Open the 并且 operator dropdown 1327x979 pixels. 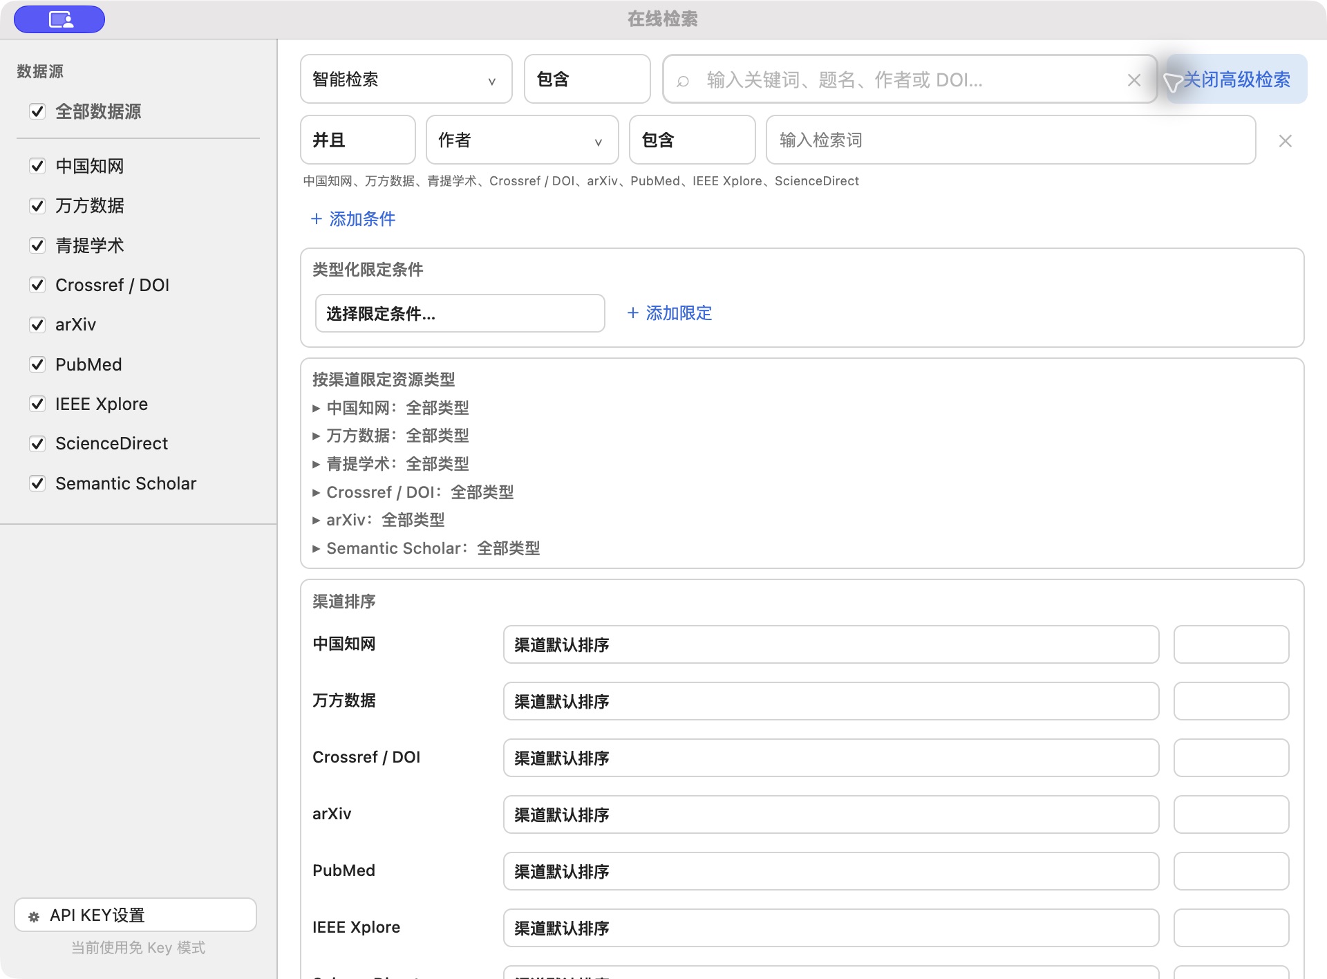click(x=358, y=140)
